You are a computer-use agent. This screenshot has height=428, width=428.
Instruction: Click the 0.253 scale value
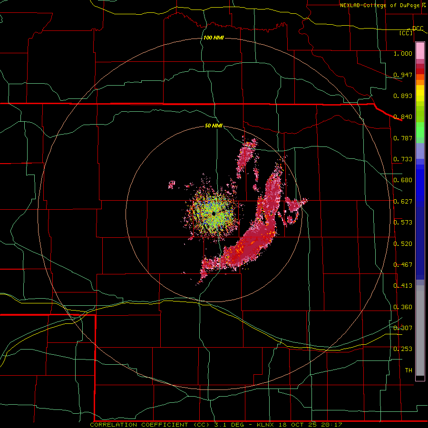point(403,349)
